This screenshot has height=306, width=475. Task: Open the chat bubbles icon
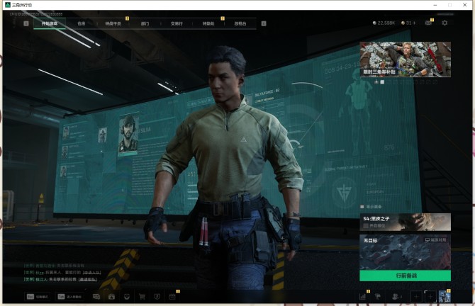coord(96,296)
